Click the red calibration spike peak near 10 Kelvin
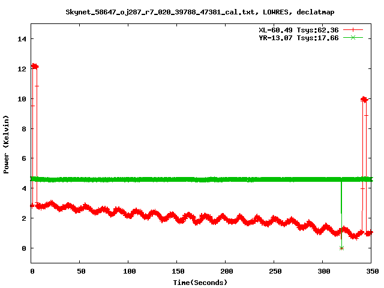 [x=364, y=99]
